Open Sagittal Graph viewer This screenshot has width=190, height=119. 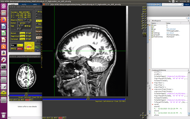29,36
